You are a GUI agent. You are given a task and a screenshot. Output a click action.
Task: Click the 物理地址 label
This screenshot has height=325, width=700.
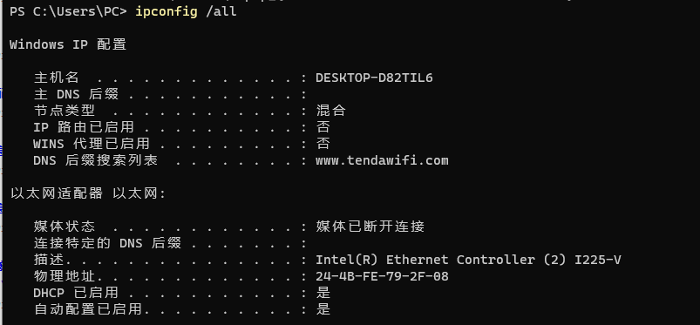[65, 276]
